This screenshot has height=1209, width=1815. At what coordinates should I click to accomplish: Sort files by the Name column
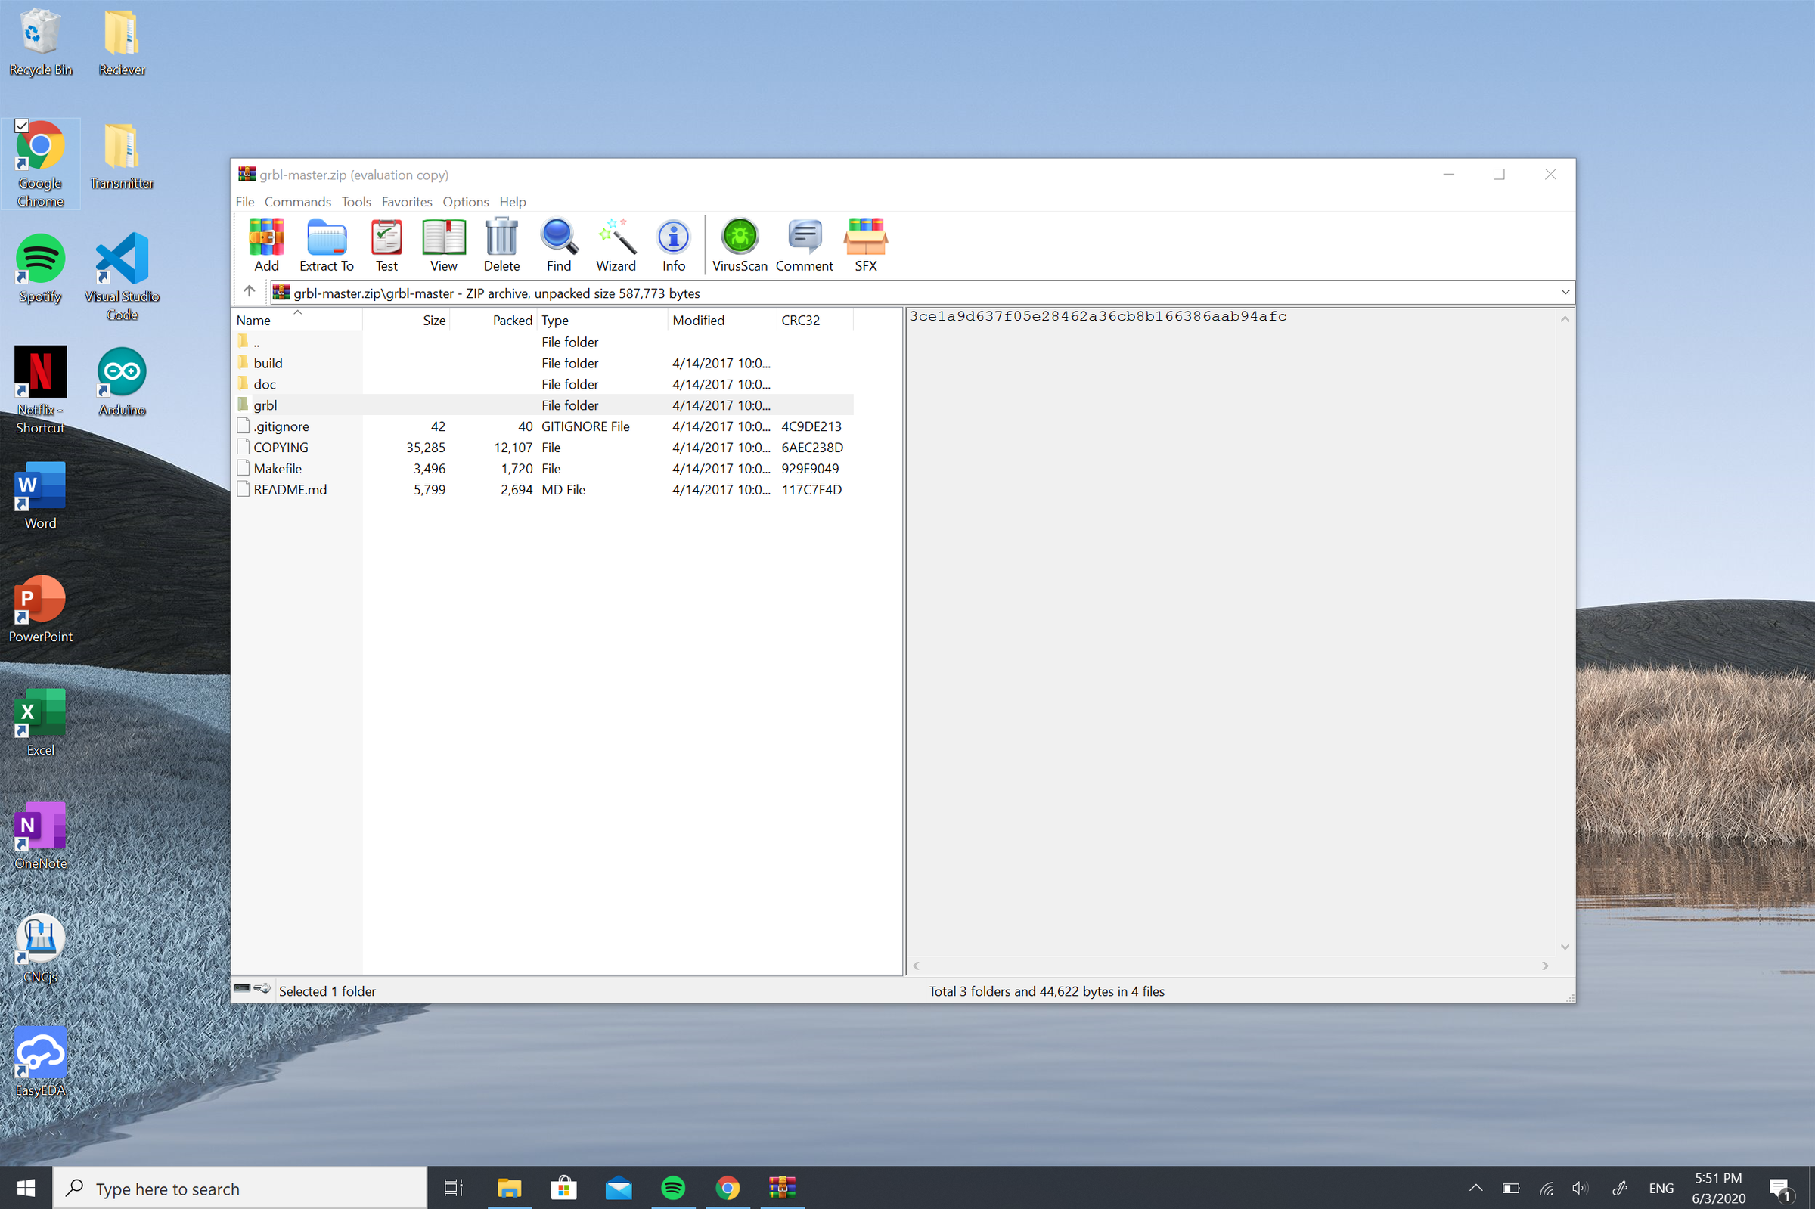[253, 320]
